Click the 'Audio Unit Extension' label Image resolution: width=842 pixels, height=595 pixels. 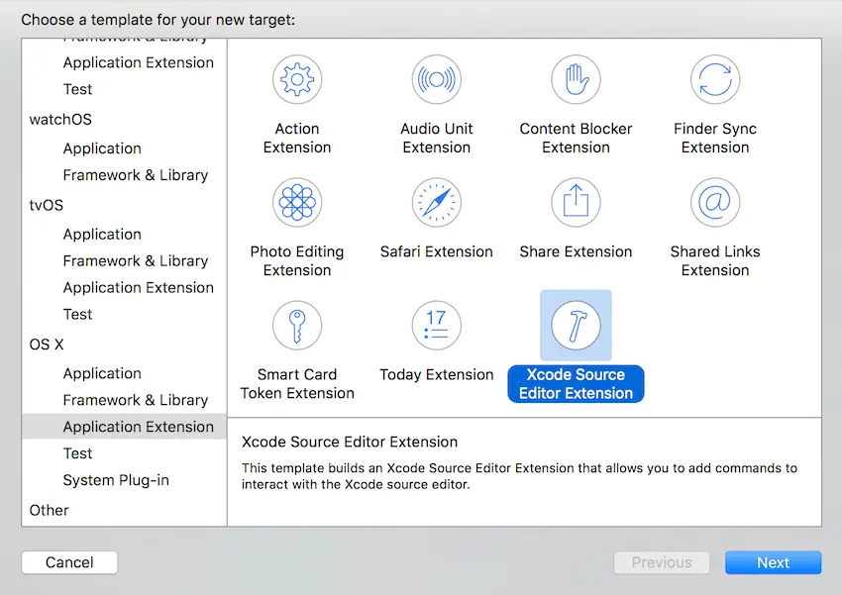437,138
